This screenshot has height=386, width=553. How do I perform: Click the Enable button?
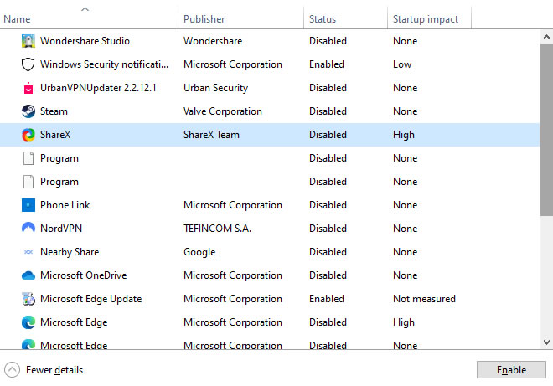(x=511, y=370)
